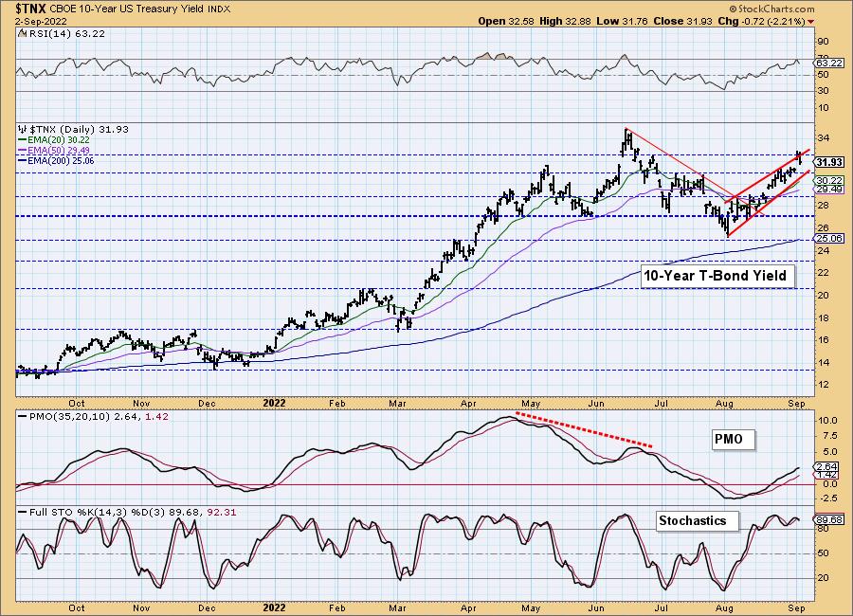
Task: Click the 63.22 value tag on RSI axis
Action: [829, 63]
